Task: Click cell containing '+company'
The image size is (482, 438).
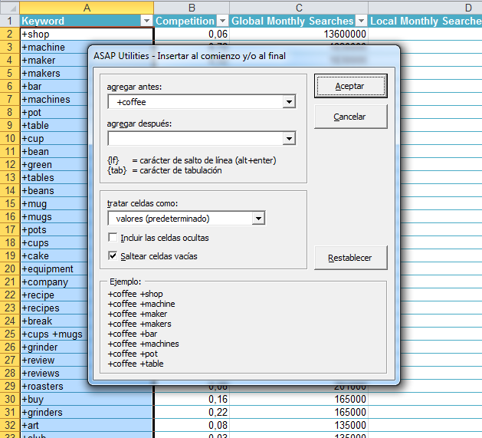Action: tap(54, 282)
